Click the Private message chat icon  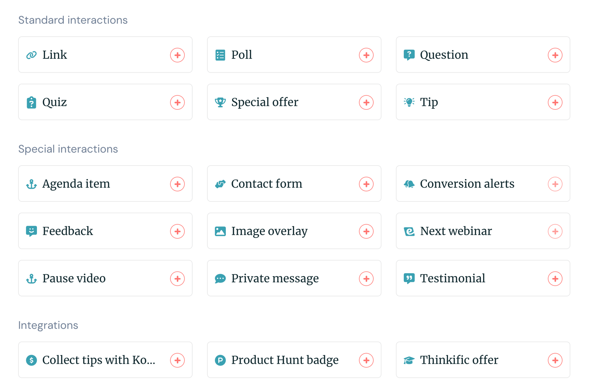click(220, 279)
